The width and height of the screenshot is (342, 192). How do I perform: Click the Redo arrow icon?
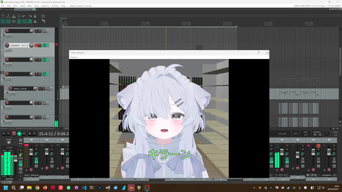click(x=30, y=16)
